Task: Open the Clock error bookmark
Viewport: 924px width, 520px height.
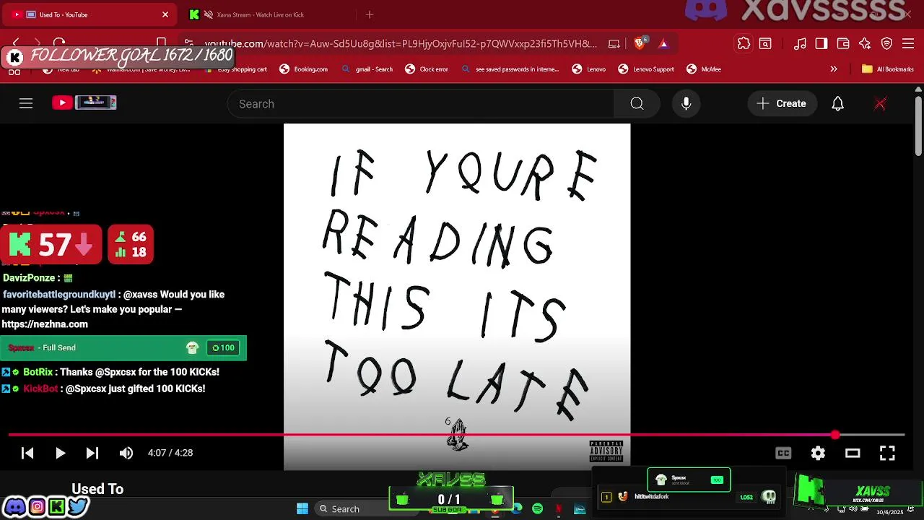Action: [427, 69]
